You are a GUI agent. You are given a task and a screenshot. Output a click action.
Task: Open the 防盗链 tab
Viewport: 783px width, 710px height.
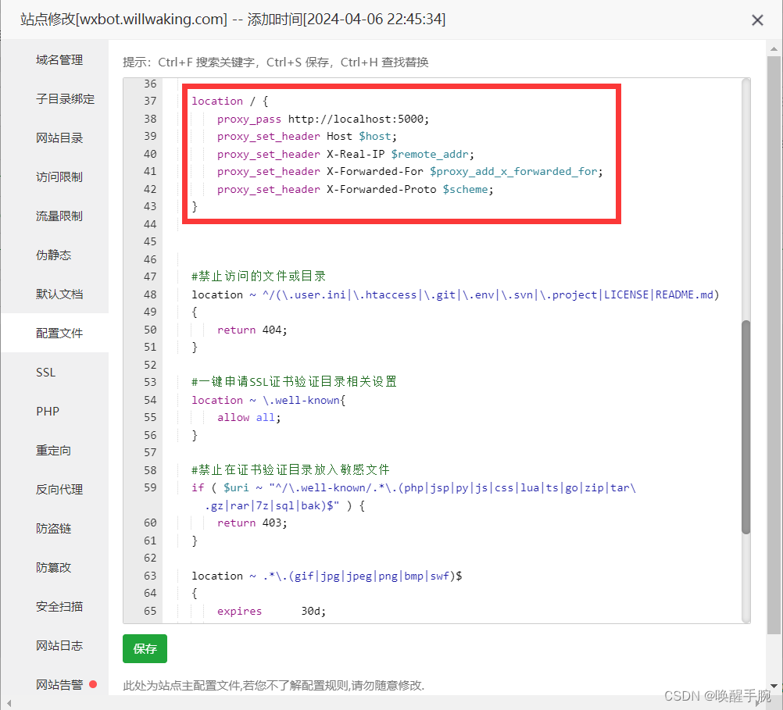click(x=53, y=528)
